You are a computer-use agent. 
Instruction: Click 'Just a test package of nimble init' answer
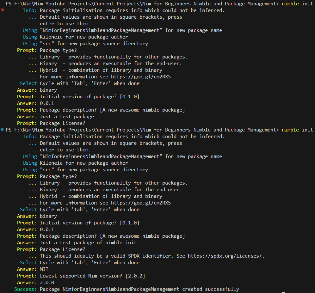88,243
